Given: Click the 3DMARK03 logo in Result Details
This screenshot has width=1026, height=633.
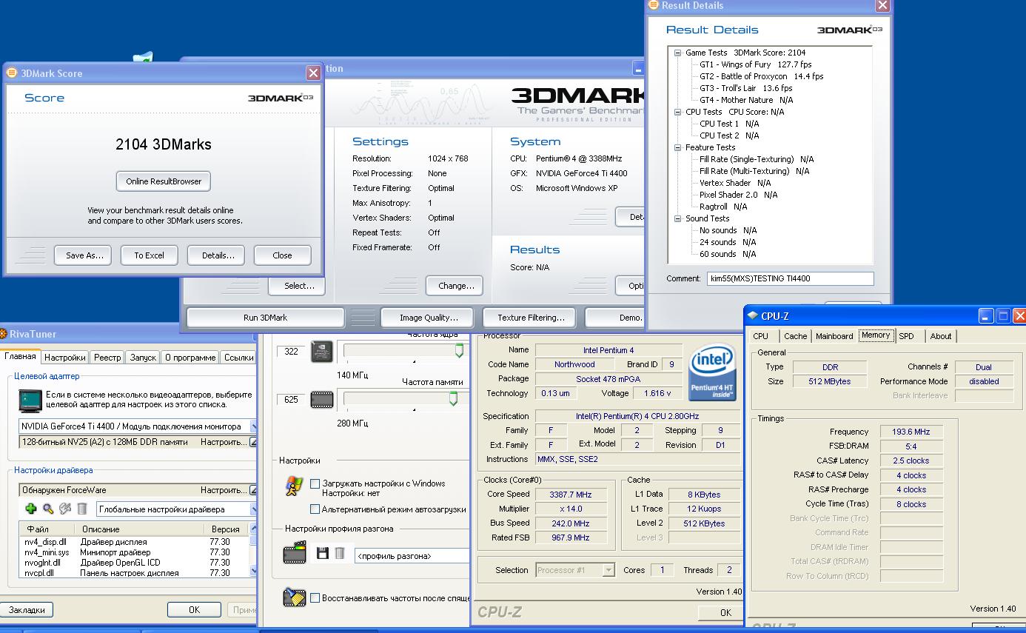Looking at the screenshot, I should point(849,30).
